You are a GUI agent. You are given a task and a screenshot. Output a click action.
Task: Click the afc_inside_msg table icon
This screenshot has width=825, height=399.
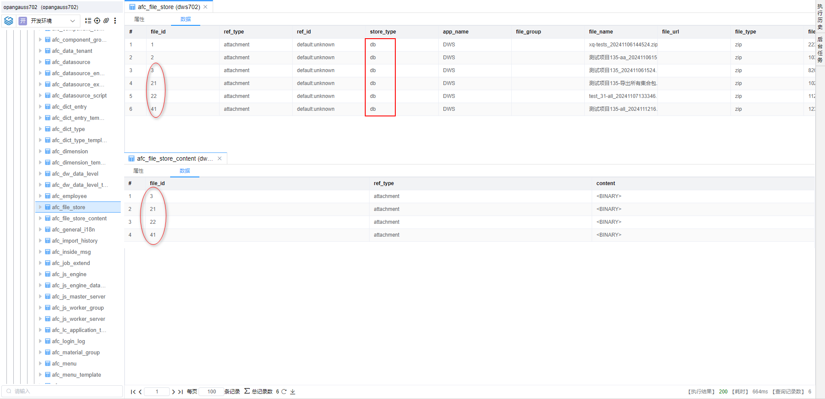[48, 252]
